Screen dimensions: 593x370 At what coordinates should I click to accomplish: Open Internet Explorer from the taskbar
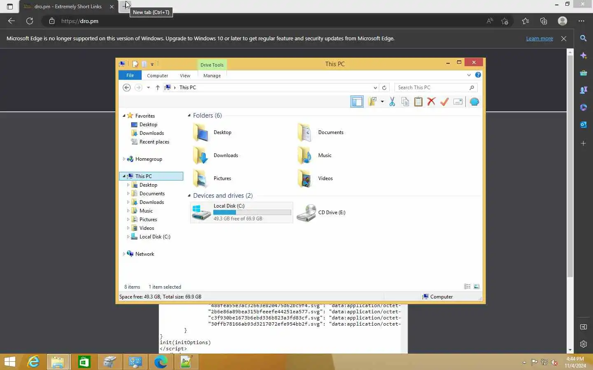[33, 362]
